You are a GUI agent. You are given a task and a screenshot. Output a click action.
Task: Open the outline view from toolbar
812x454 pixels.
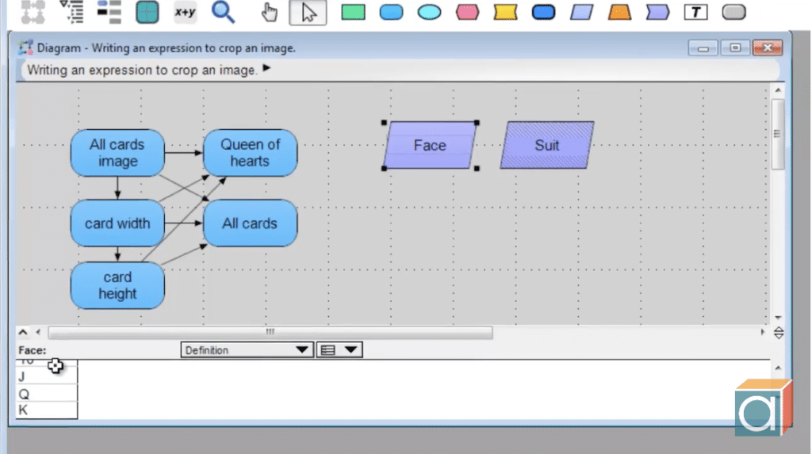point(71,12)
